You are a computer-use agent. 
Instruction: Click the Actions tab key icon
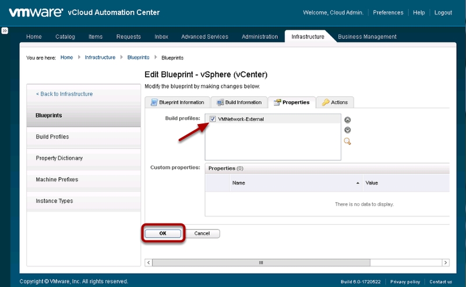(x=326, y=102)
